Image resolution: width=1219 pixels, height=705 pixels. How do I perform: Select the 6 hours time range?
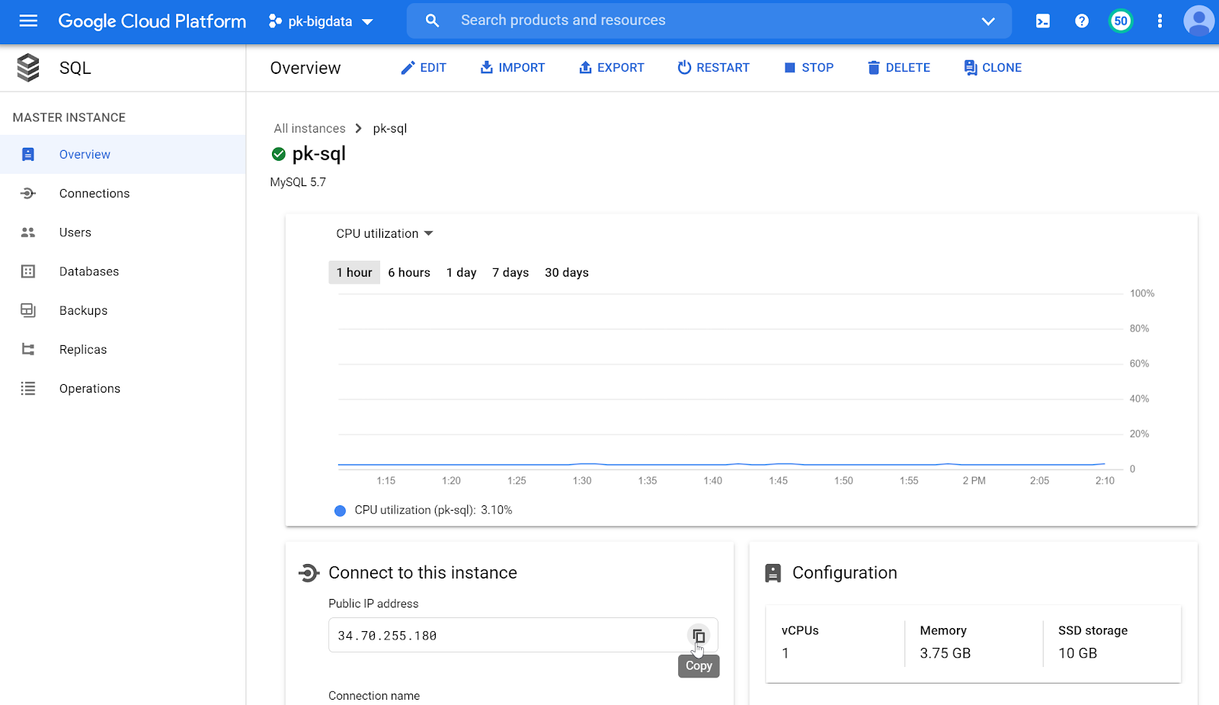tap(409, 273)
